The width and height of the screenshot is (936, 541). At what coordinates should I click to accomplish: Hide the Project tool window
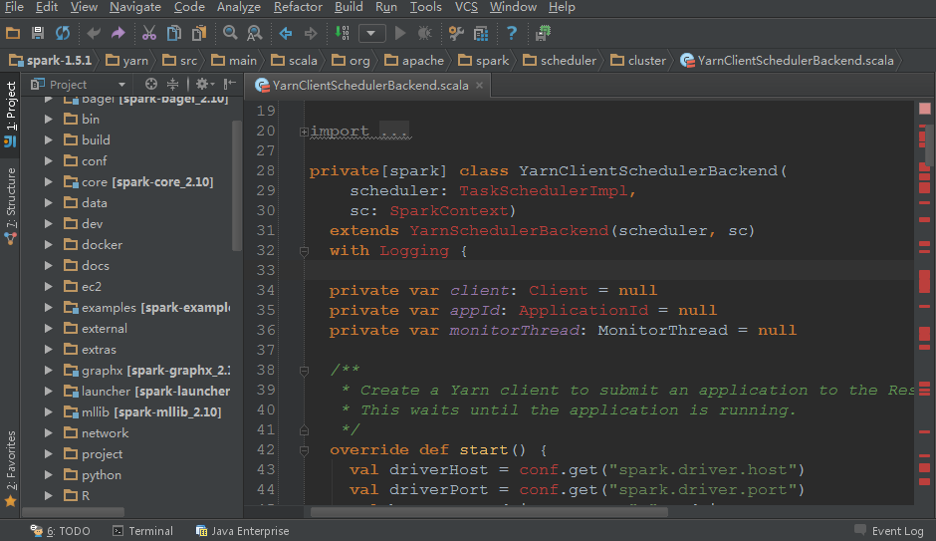[x=229, y=85]
